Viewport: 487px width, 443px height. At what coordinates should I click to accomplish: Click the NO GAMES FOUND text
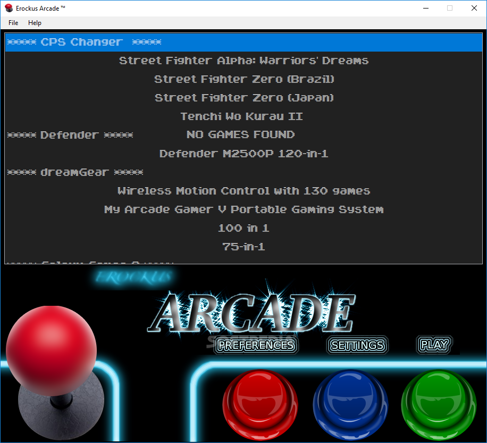tap(240, 135)
